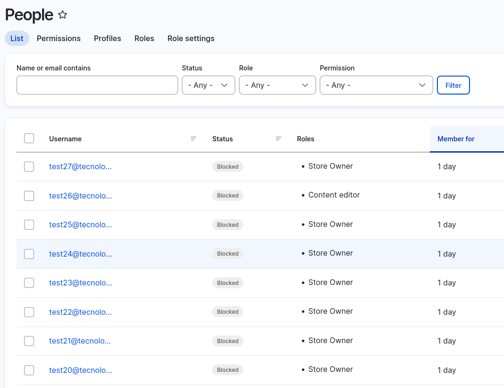Check the box for test27 user row
This screenshot has width=504, height=388.
click(29, 166)
